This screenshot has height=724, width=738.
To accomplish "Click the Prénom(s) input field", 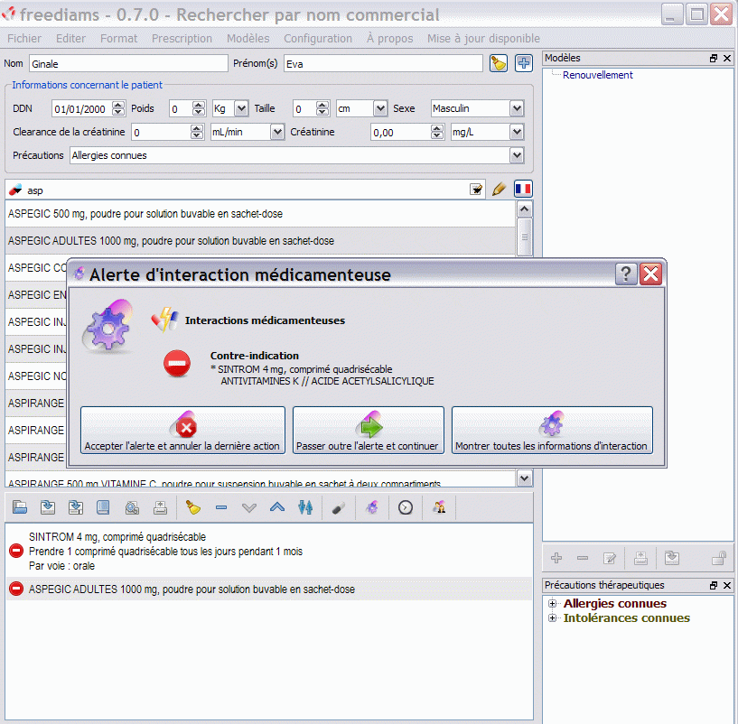I will 383,63.
